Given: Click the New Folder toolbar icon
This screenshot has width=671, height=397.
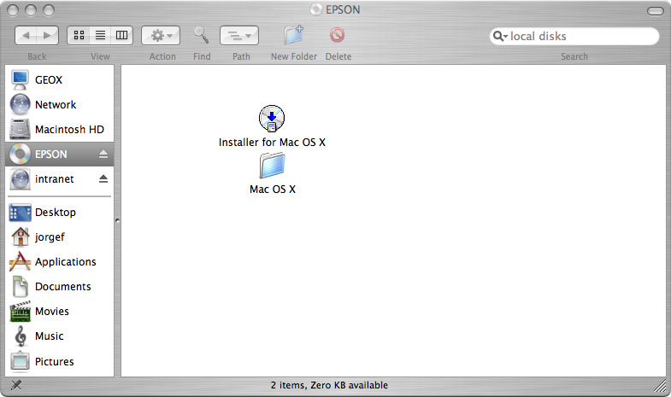Looking at the screenshot, I should pos(293,35).
